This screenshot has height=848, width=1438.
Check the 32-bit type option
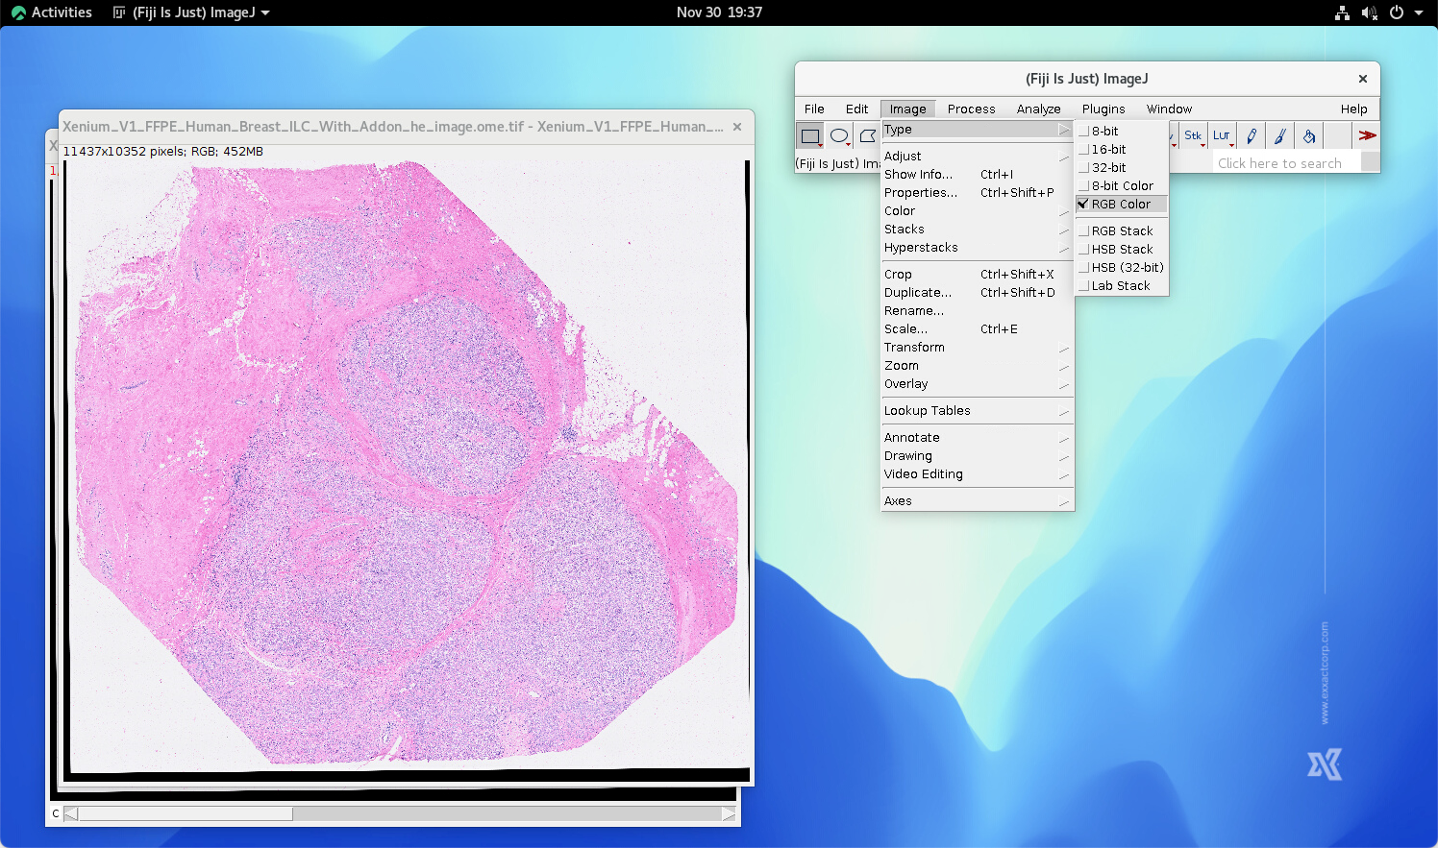pos(1121,167)
